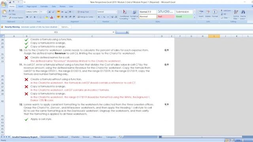Toggle Wrap Text

tap(83, 12)
